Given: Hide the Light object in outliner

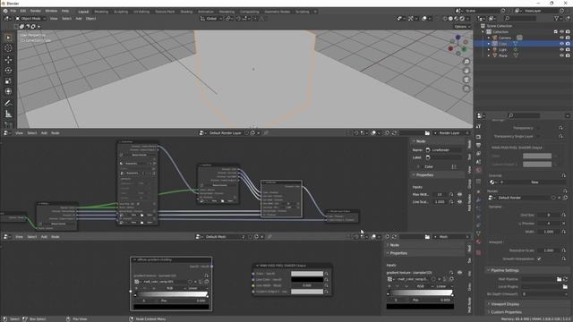Looking at the screenshot, I should pos(561,49).
